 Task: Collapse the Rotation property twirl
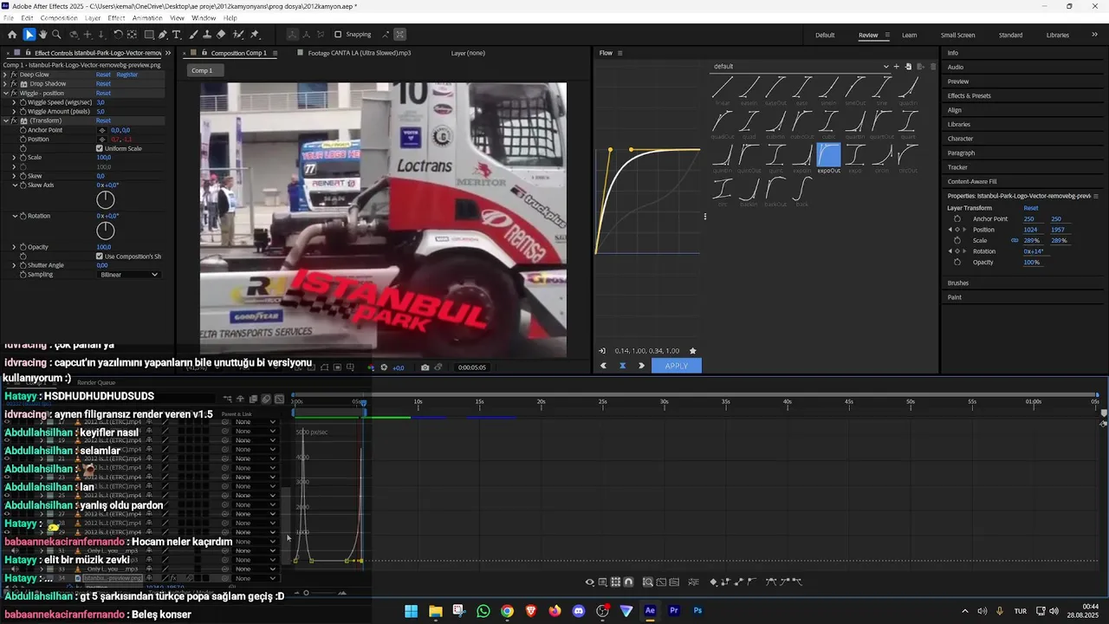pos(14,216)
